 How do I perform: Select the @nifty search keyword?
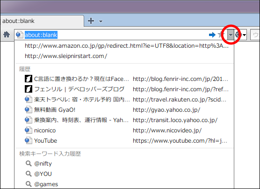point(124,164)
